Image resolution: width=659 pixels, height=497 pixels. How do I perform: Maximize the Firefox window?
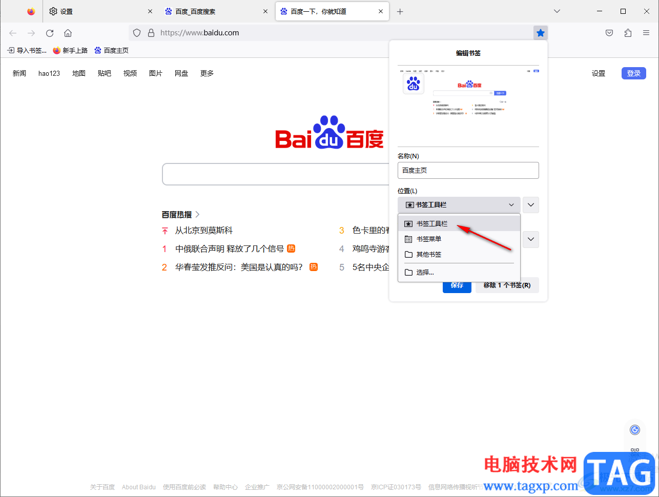[x=623, y=11]
